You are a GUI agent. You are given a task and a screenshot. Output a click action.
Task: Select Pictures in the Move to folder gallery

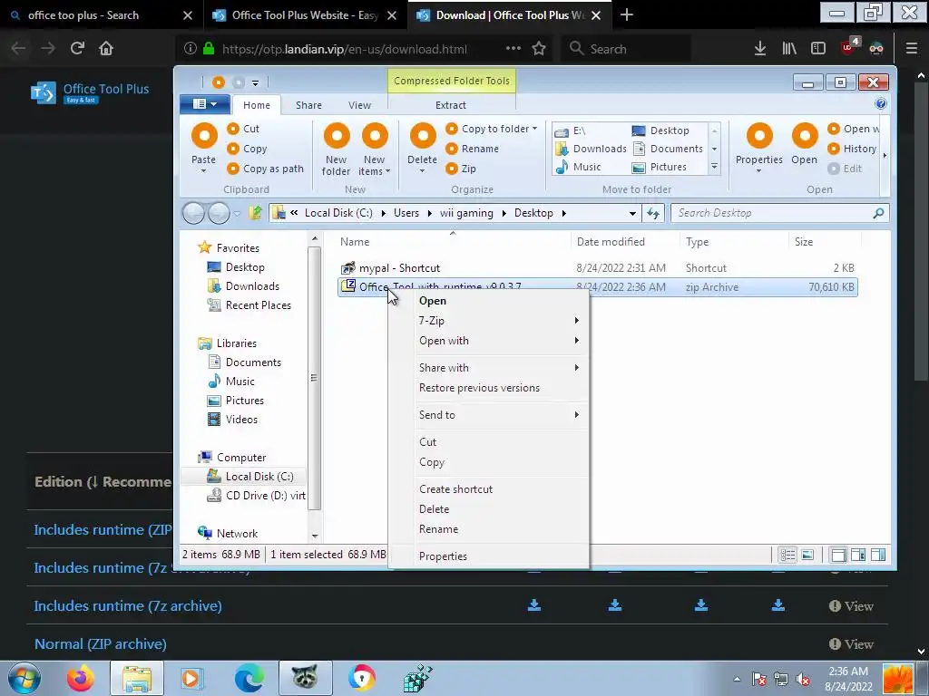point(659,167)
